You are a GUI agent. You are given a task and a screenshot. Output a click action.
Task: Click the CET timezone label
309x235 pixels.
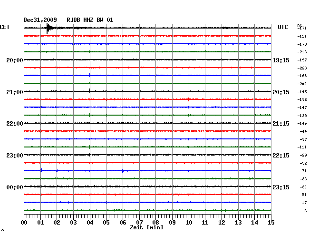coord(5,27)
